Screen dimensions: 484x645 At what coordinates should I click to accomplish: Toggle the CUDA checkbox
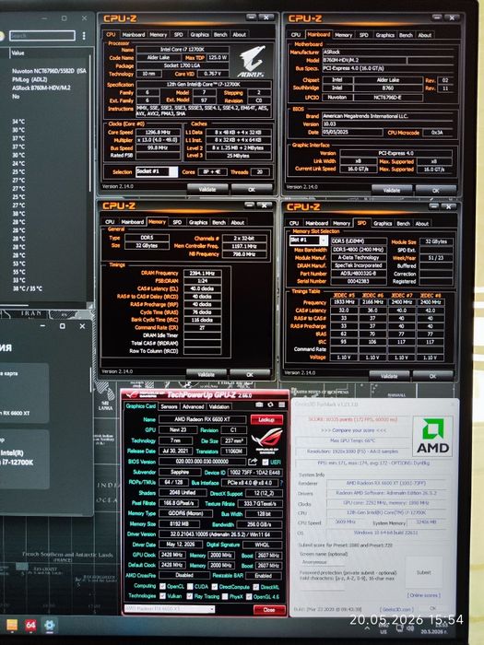pos(190,586)
